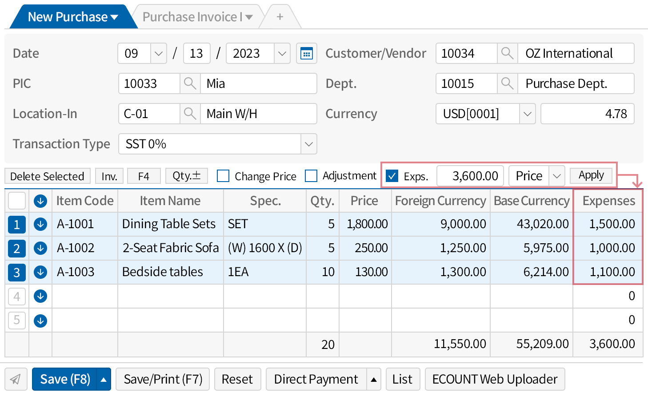Viewport: 648px width, 396px height.
Task: Open the Price allocation method dropdown
Action: (x=556, y=176)
